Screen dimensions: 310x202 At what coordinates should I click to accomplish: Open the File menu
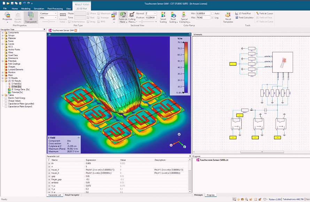5,8
